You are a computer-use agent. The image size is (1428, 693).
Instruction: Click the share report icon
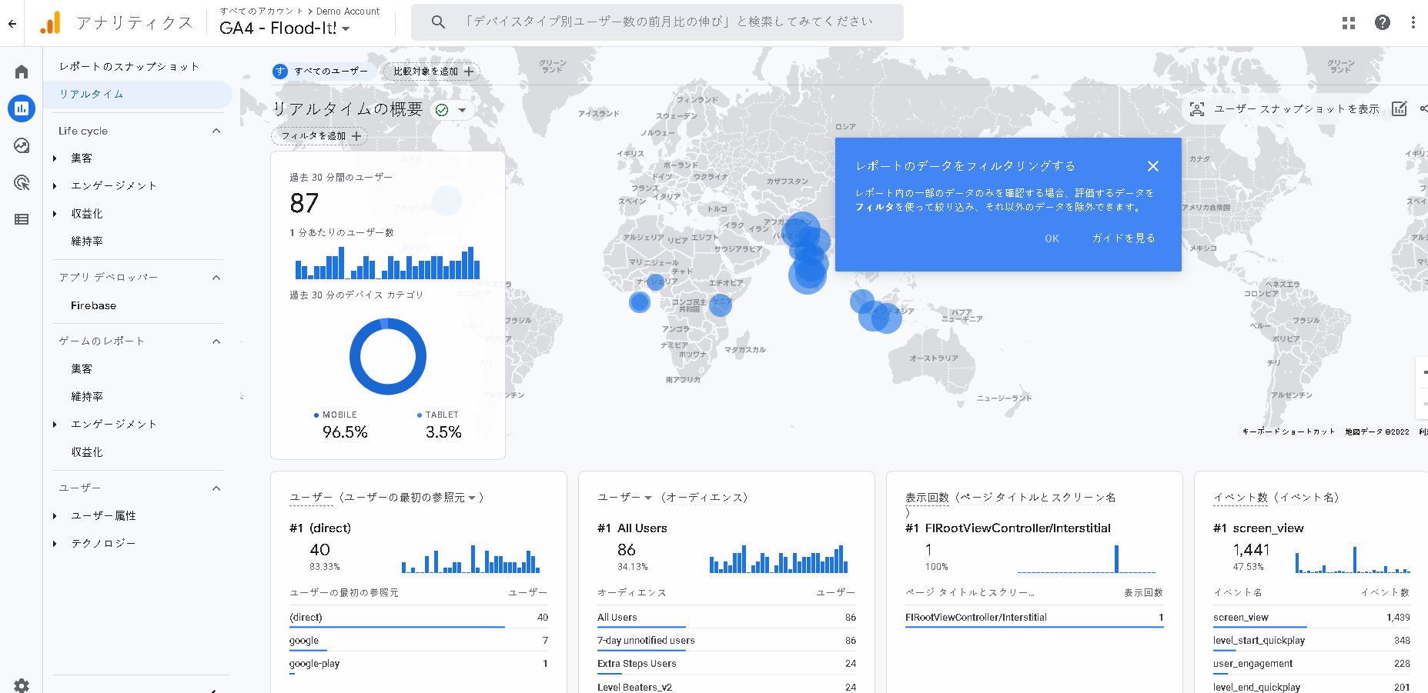pos(1423,108)
